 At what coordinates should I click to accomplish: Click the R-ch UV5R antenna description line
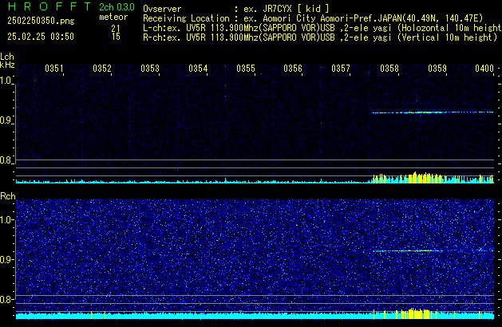tap(320, 37)
